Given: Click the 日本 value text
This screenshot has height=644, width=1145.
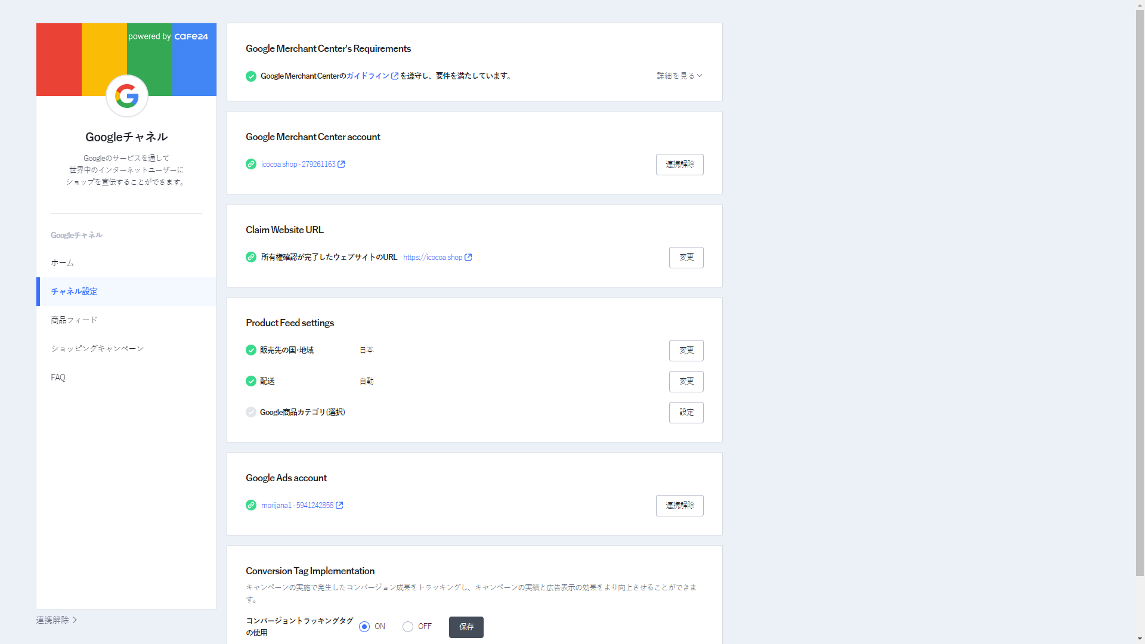Looking at the screenshot, I should pyautogui.click(x=367, y=350).
